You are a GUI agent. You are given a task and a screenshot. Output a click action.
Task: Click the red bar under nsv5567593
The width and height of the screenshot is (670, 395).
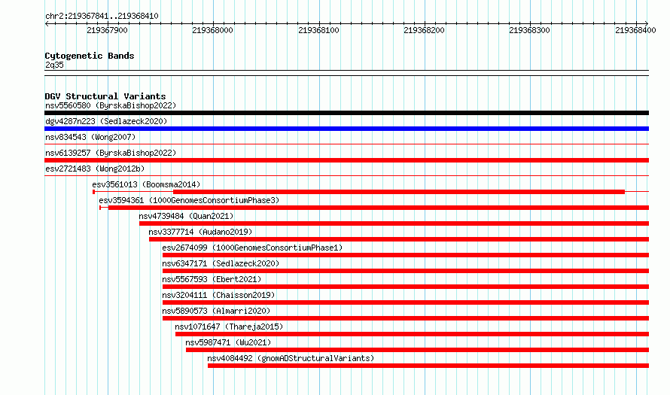(406, 287)
